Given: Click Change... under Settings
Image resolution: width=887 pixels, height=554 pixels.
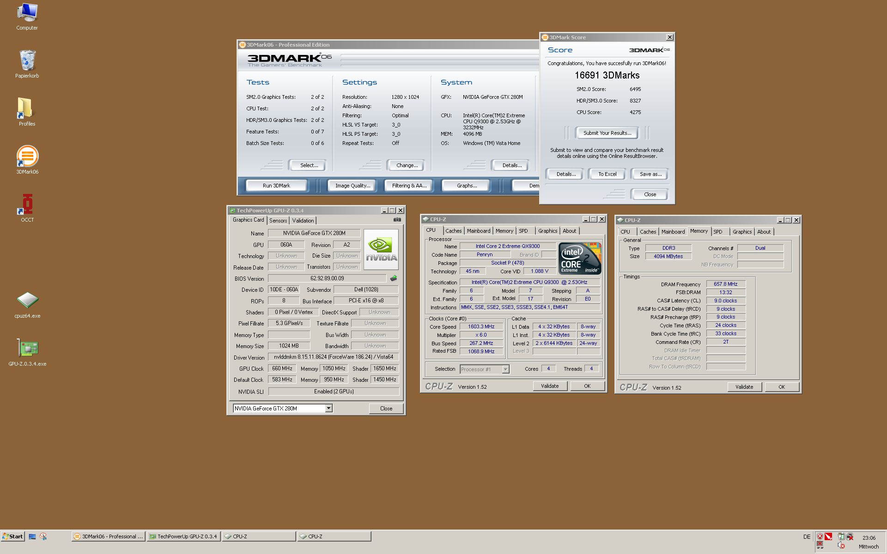Looking at the screenshot, I should coord(407,165).
